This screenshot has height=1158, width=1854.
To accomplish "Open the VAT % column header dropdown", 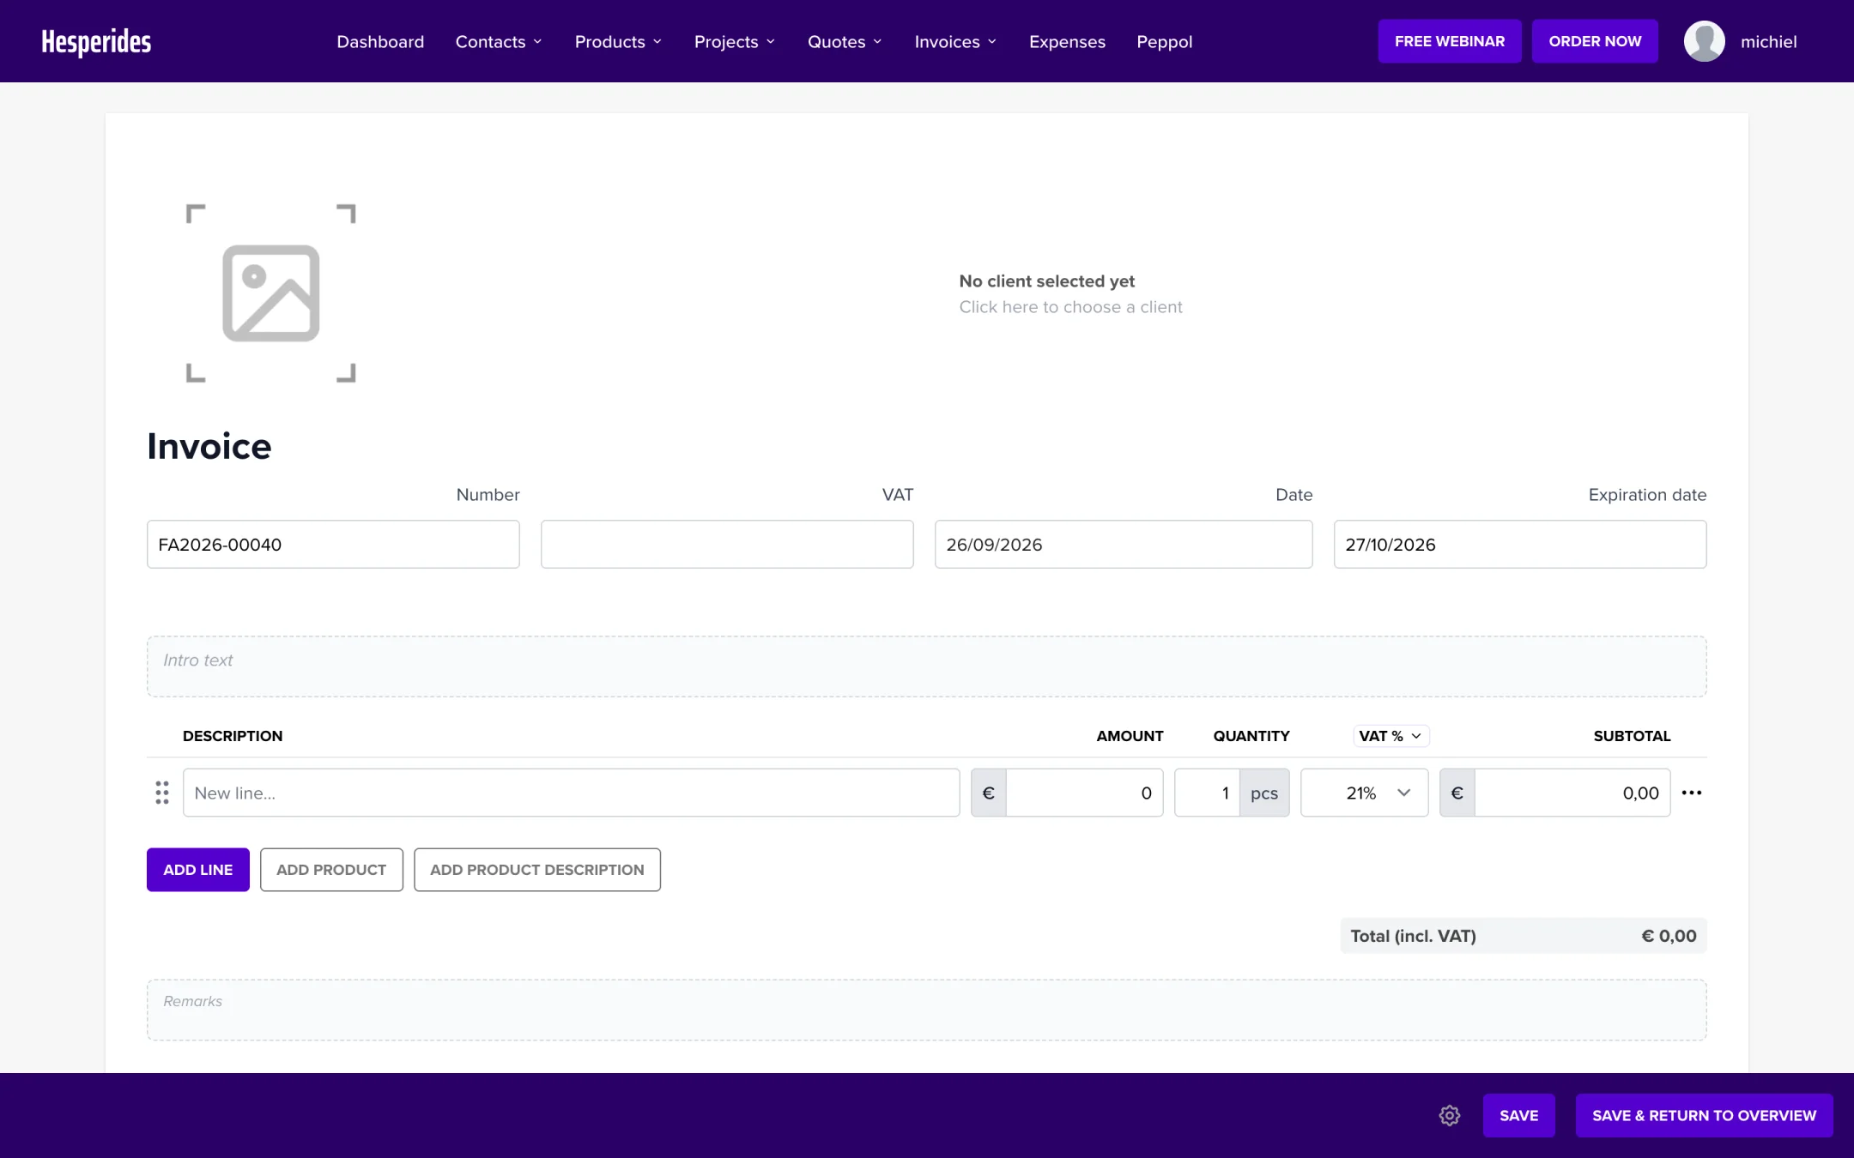I will [1390, 736].
